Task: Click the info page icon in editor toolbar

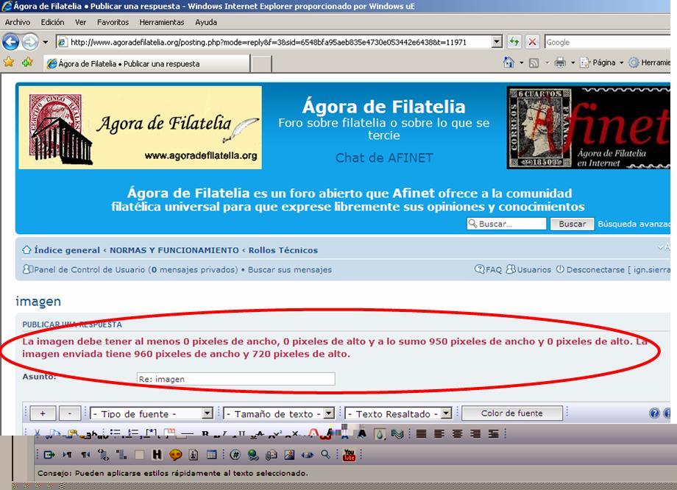Action: click(194, 455)
